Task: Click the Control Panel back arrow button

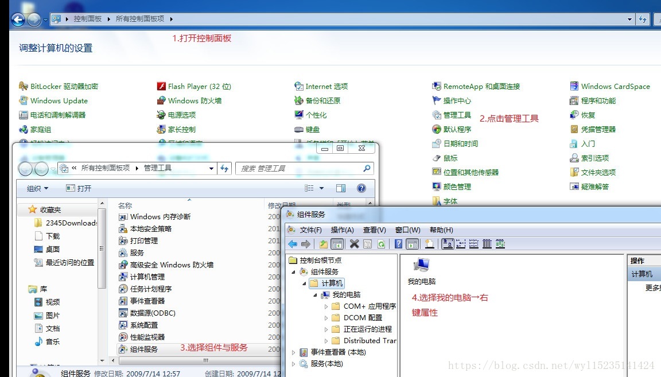Action: click(18, 20)
